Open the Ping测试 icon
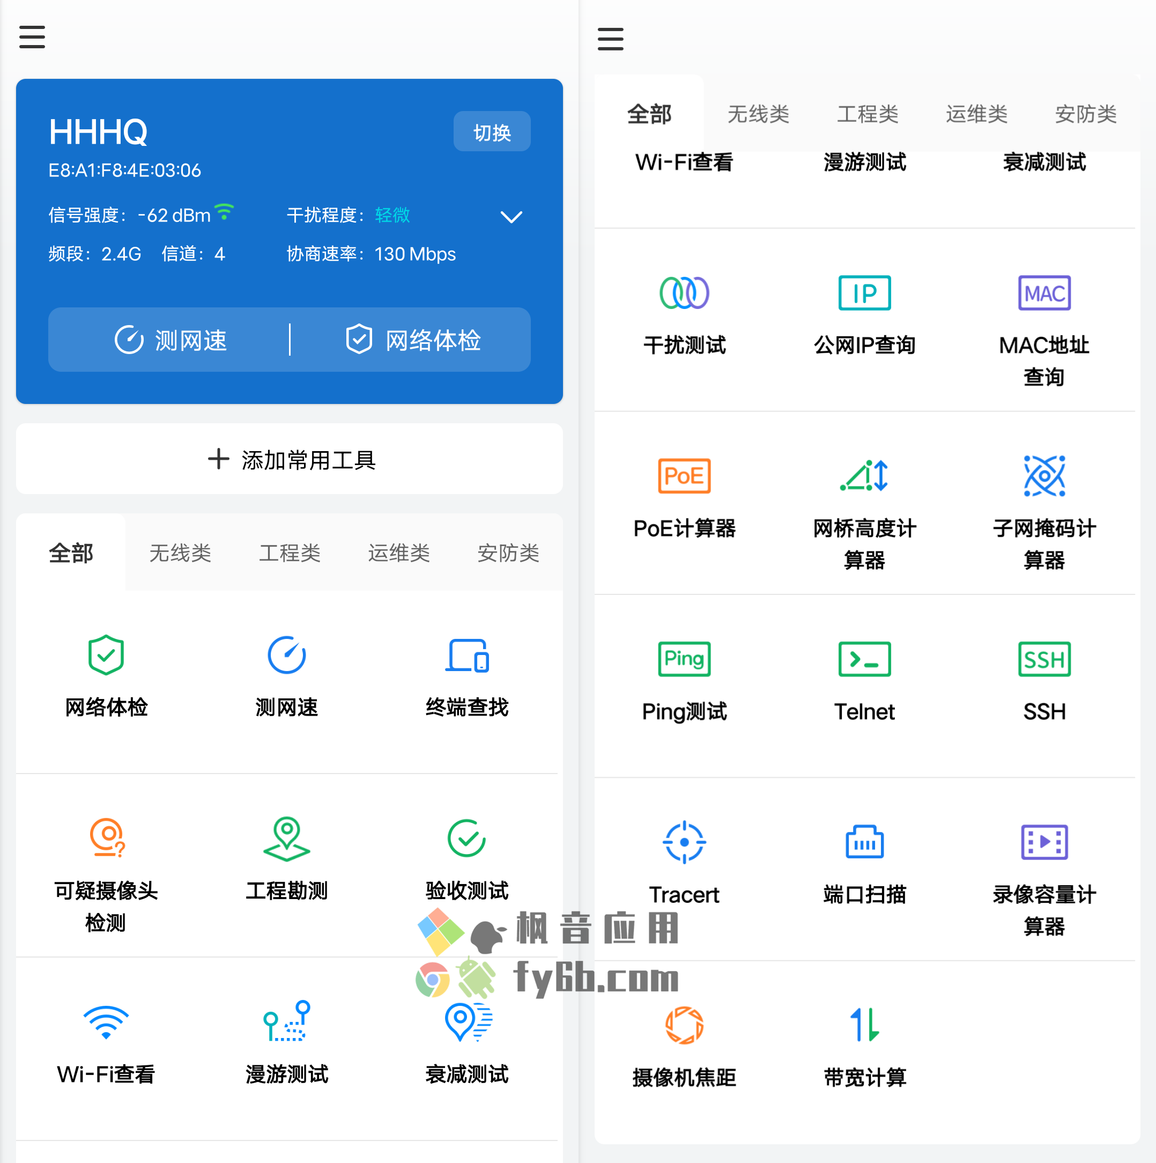 point(684,659)
